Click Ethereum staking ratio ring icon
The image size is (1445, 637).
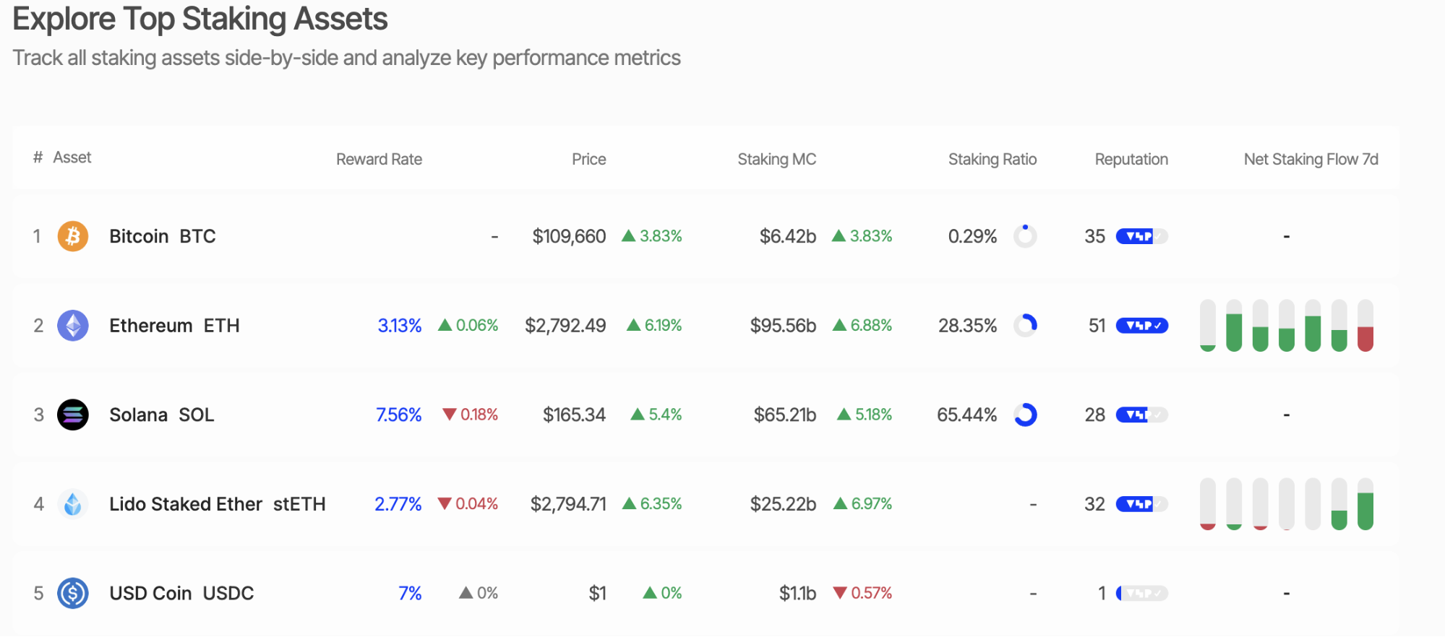[1025, 326]
